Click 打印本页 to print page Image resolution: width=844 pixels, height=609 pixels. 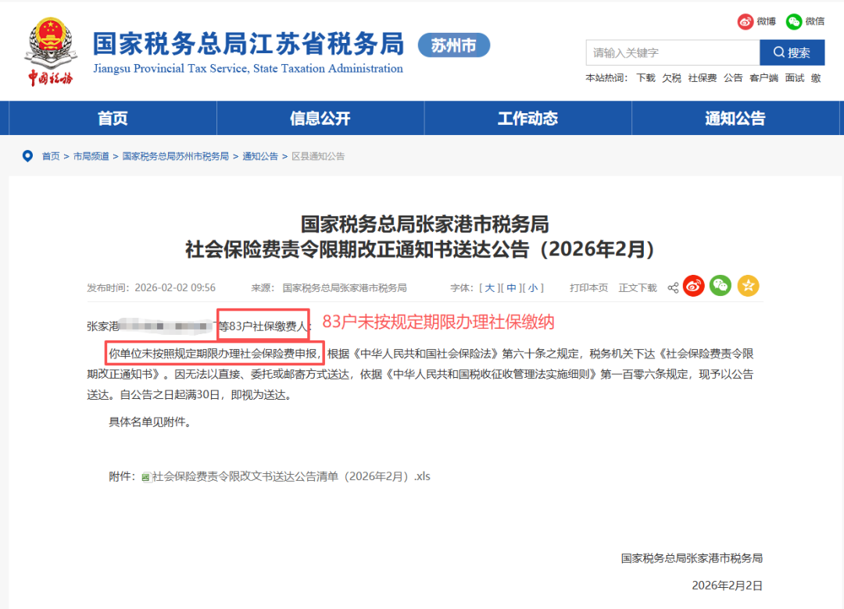[x=589, y=288]
